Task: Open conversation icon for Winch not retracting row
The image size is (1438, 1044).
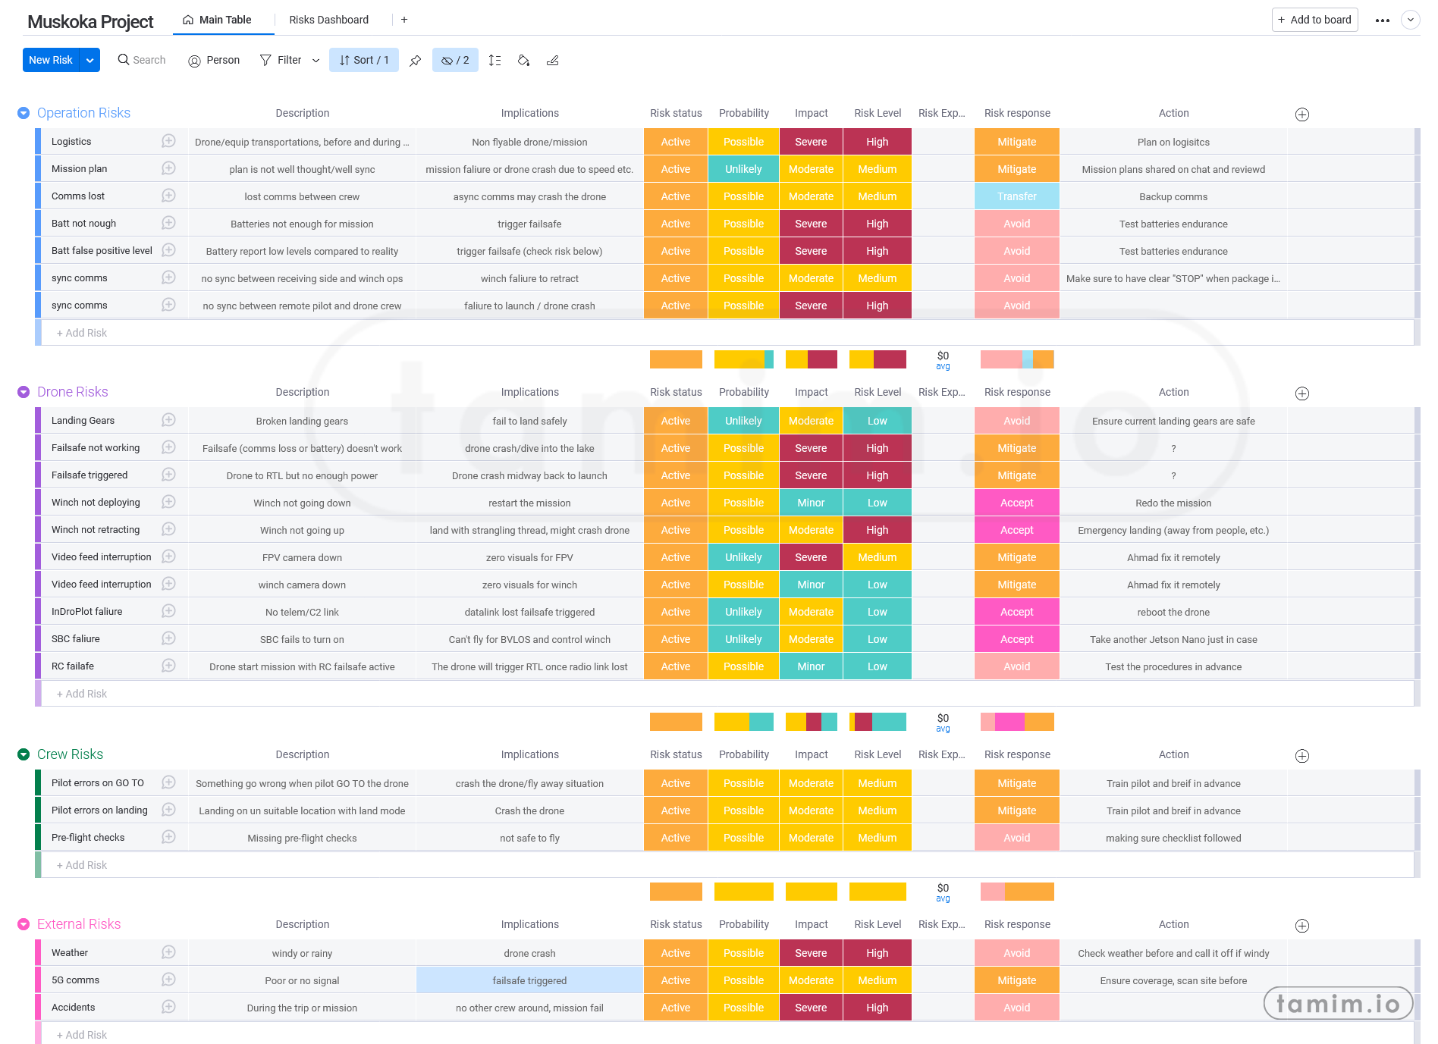Action: click(168, 529)
